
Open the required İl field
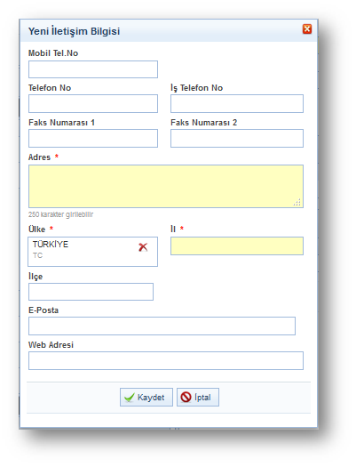237,246
